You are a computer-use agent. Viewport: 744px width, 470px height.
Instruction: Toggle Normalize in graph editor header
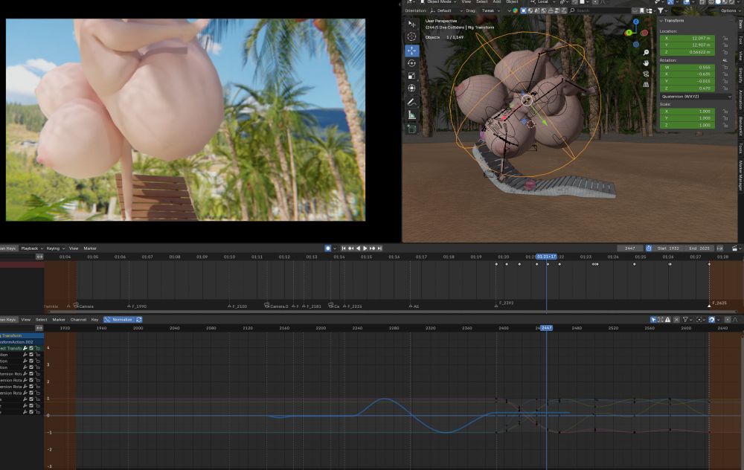point(118,320)
